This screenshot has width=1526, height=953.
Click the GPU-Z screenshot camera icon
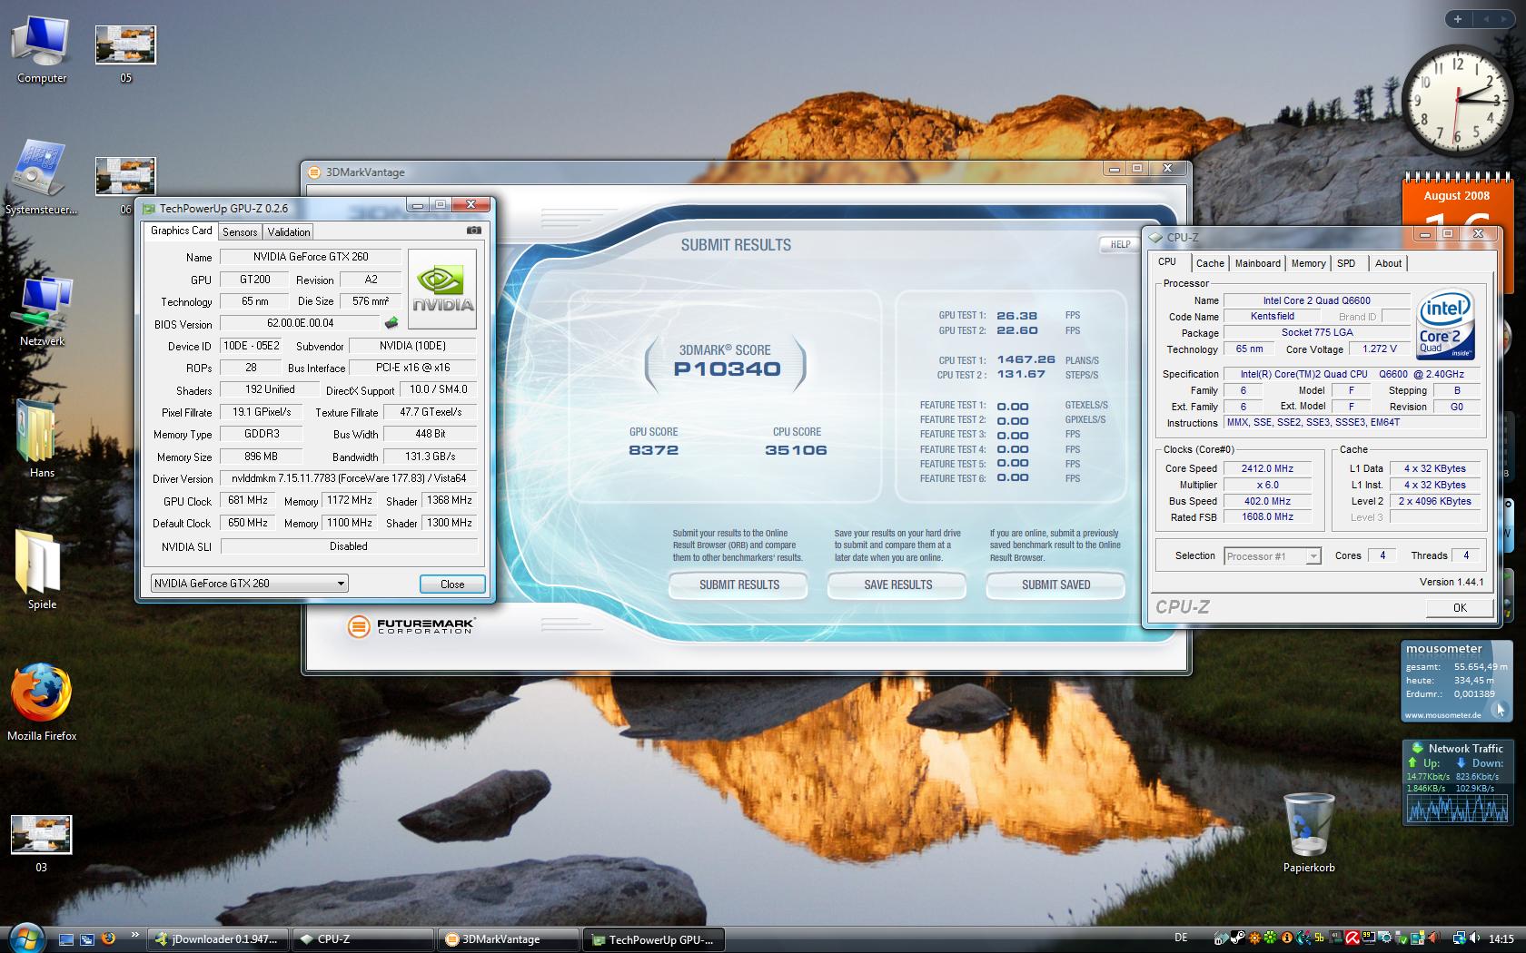[474, 231]
